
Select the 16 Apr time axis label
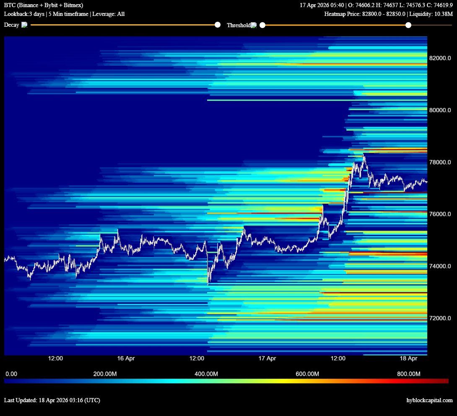pos(126,359)
